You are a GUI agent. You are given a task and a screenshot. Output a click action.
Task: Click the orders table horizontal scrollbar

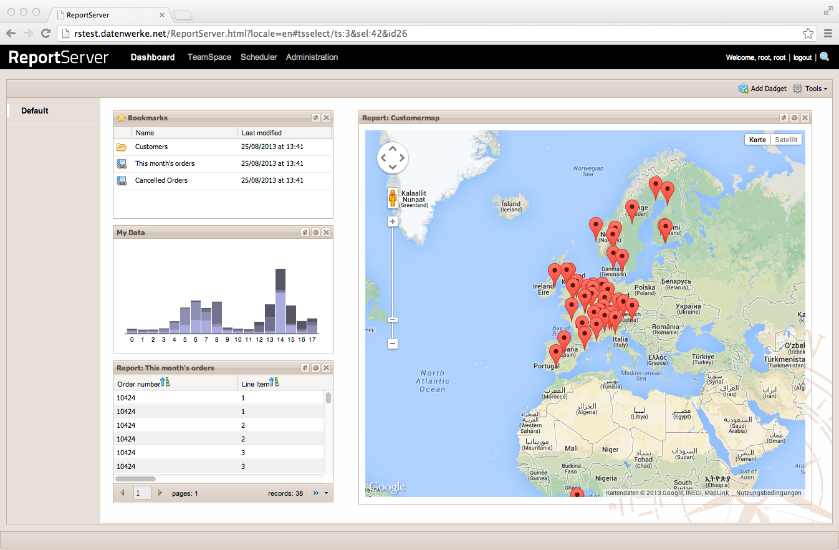[135, 479]
